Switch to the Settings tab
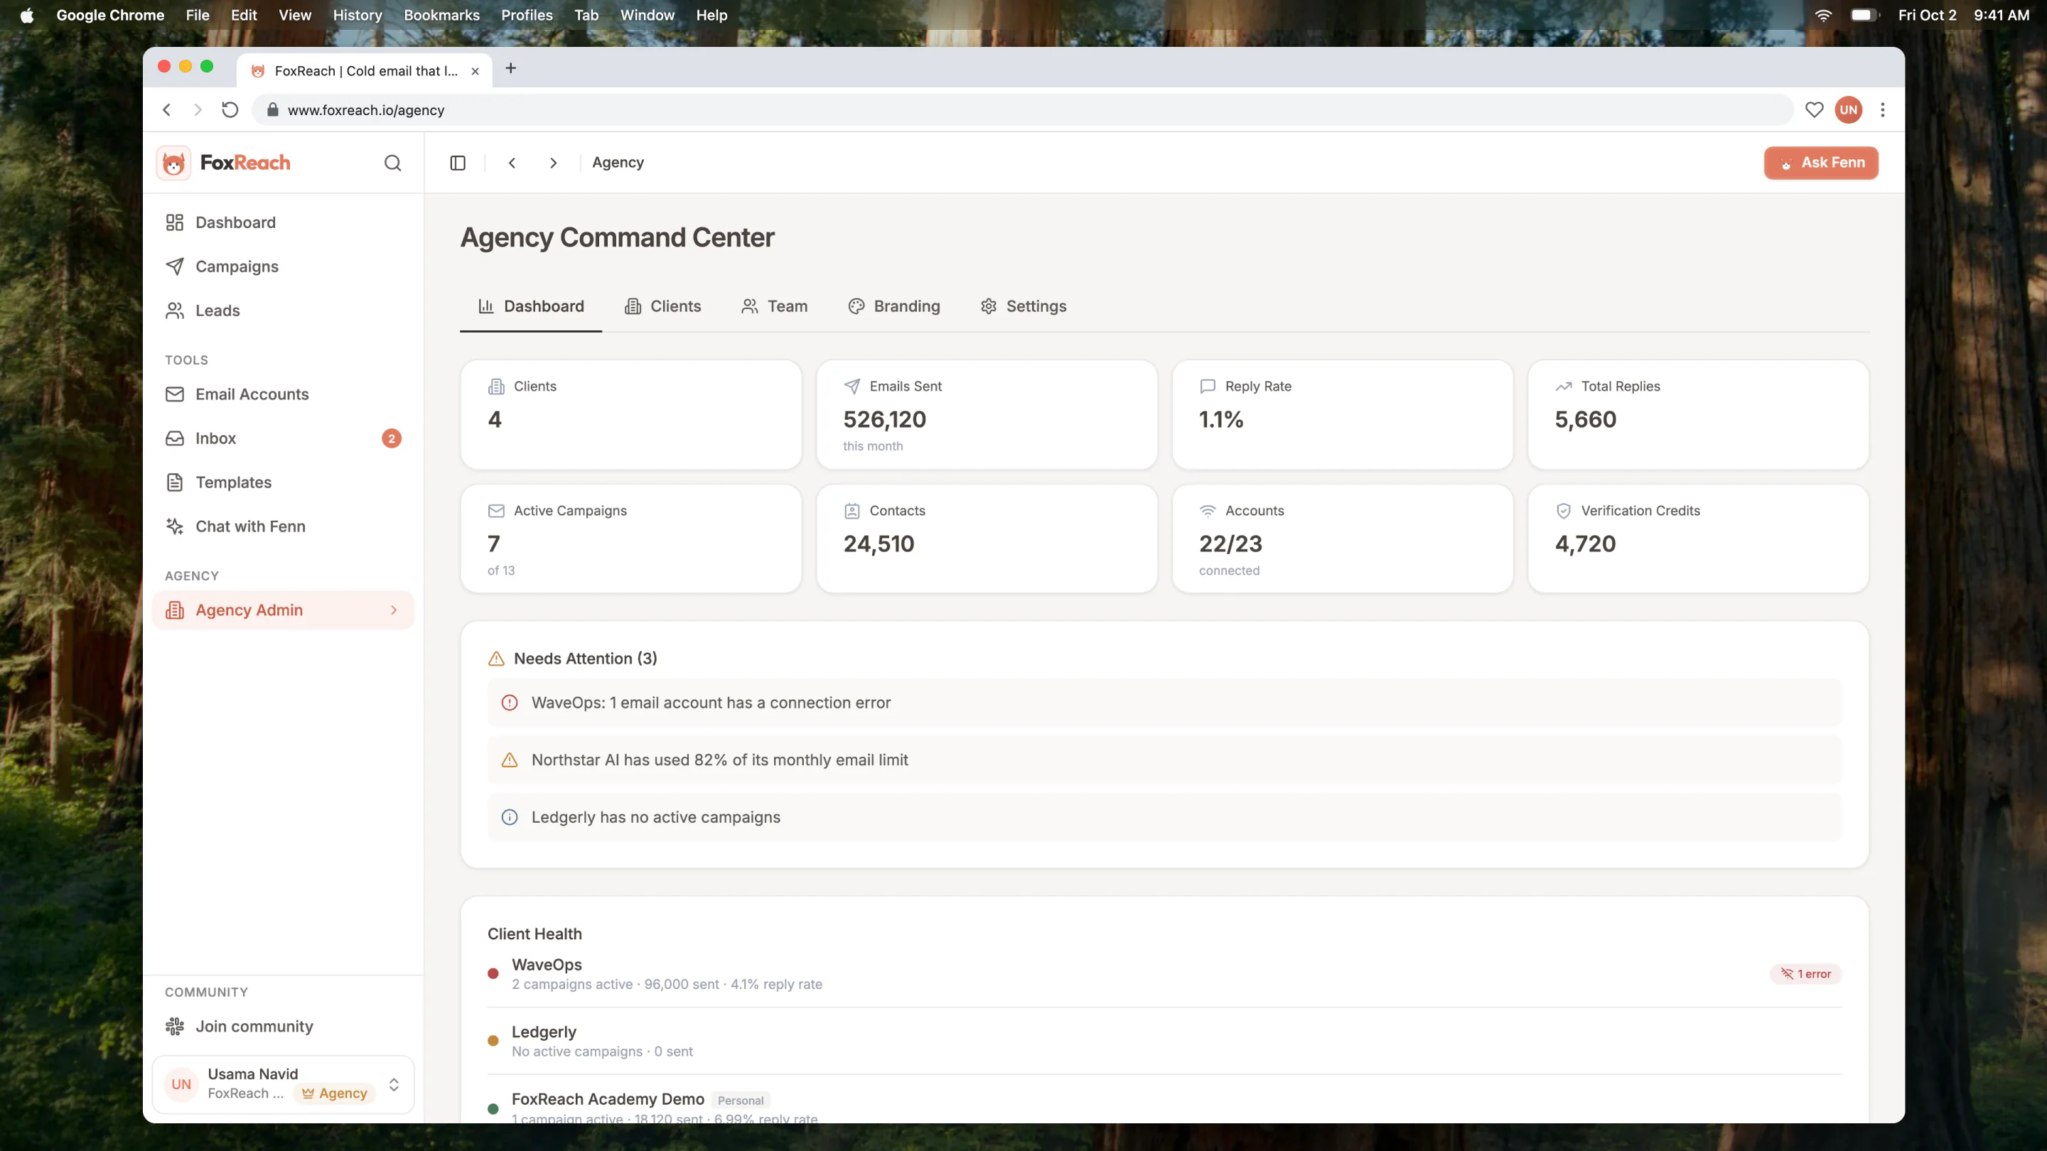The height and width of the screenshot is (1151, 2047). click(1023, 307)
